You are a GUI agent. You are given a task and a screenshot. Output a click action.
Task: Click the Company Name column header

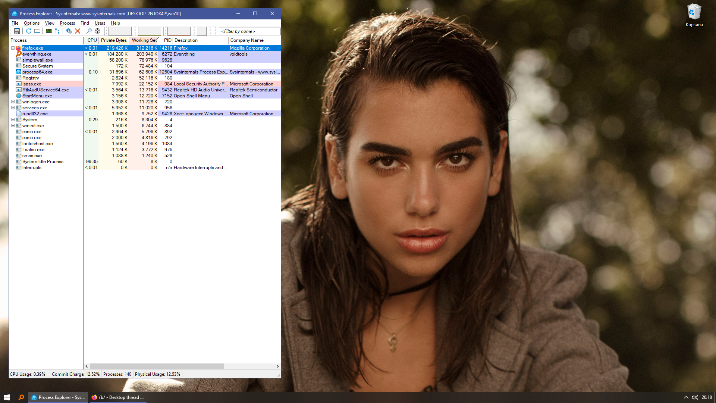247,40
